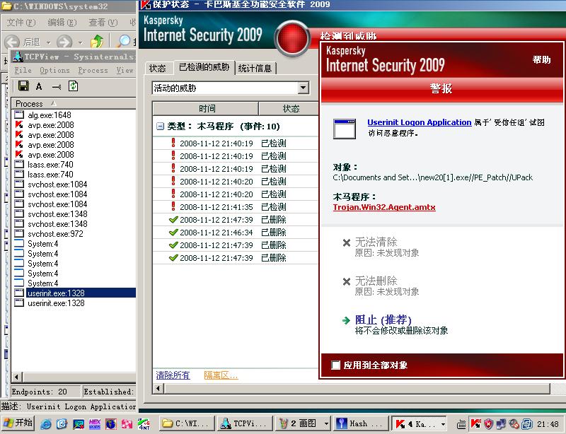This screenshot has height=434, width=566.
Task: Click the '开始' Start button
Action: 18,423
